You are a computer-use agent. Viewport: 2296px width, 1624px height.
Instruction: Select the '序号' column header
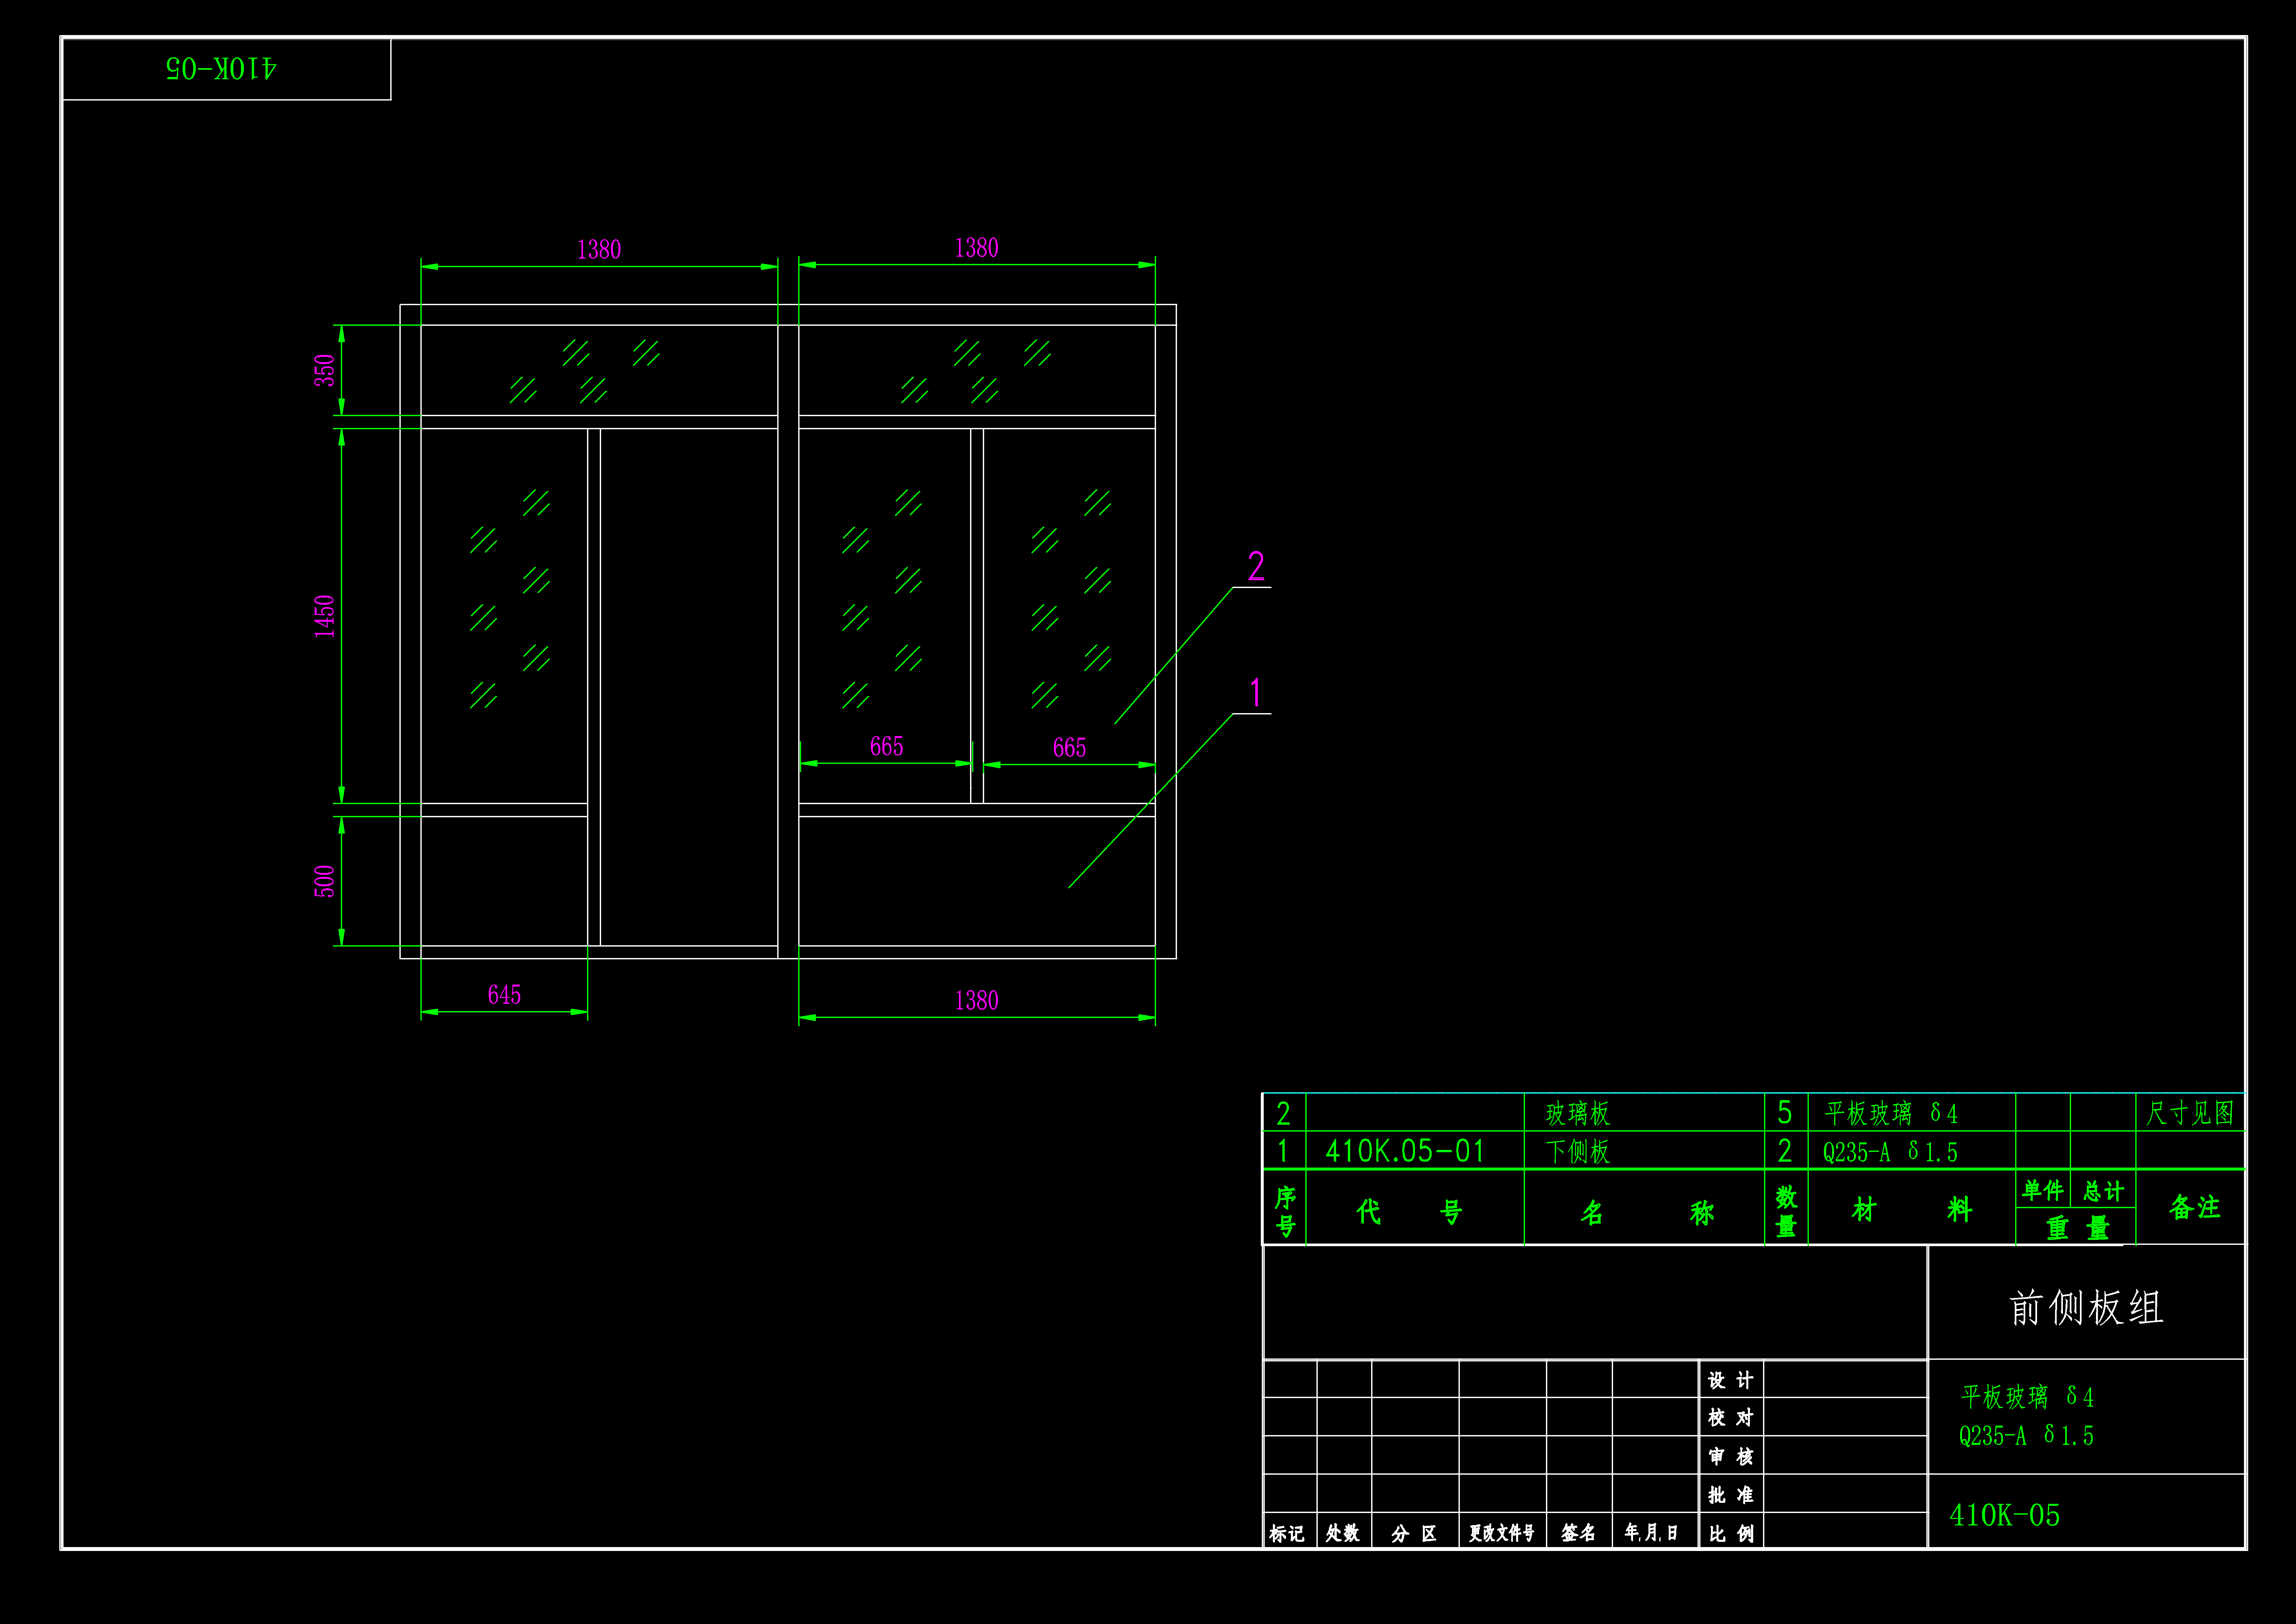[x=1286, y=1211]
